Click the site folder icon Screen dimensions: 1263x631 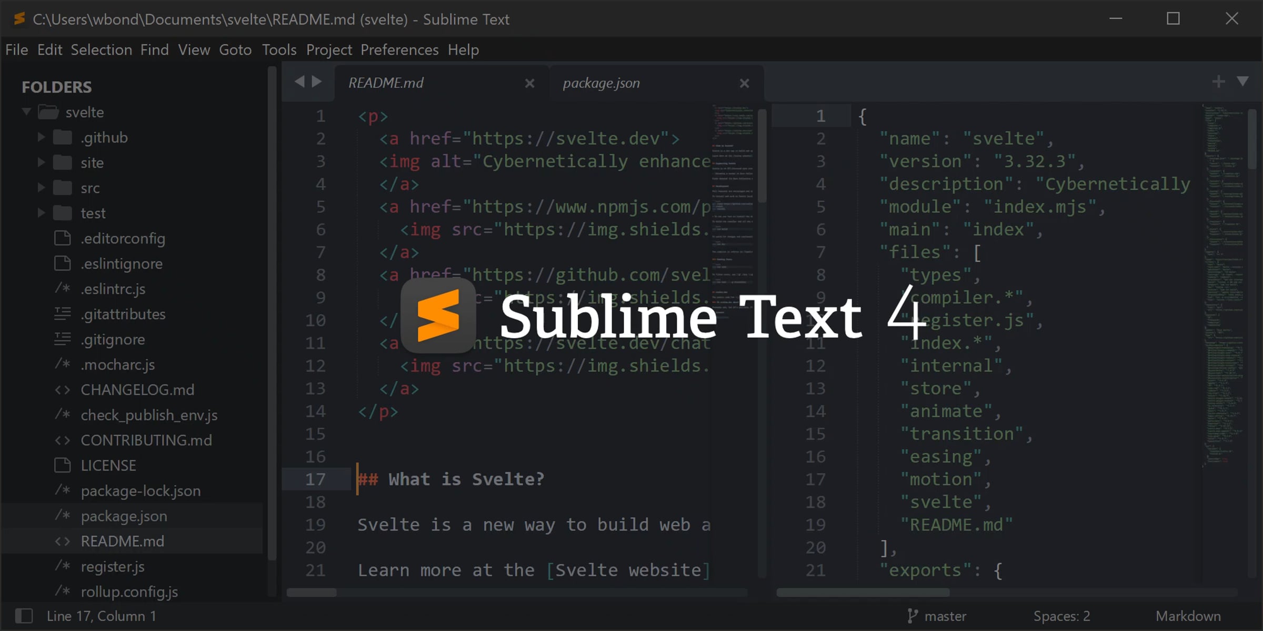63,162
